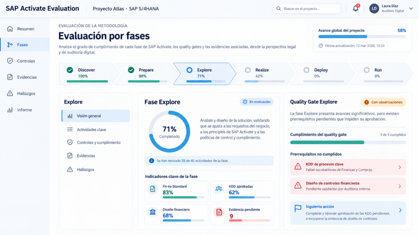Click the Resumen home icon
The image size is (419, 235).
(x=10, y=29)
